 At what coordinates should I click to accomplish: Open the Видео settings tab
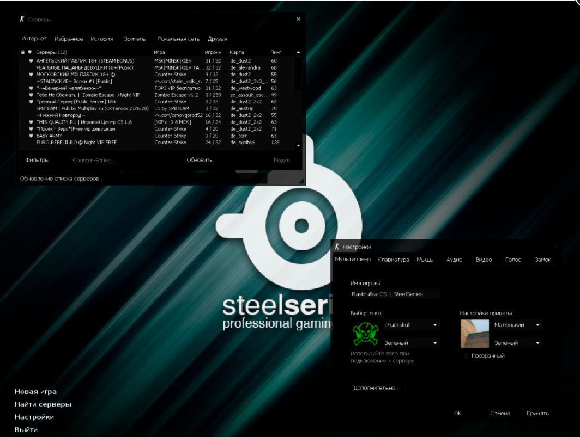(484, 260)
